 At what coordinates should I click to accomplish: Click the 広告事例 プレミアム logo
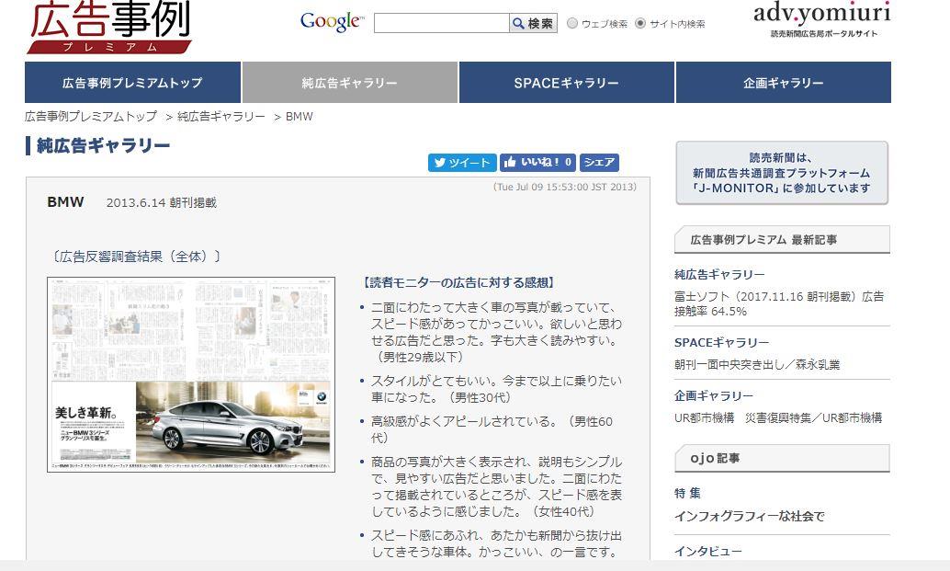coord(109,28)
